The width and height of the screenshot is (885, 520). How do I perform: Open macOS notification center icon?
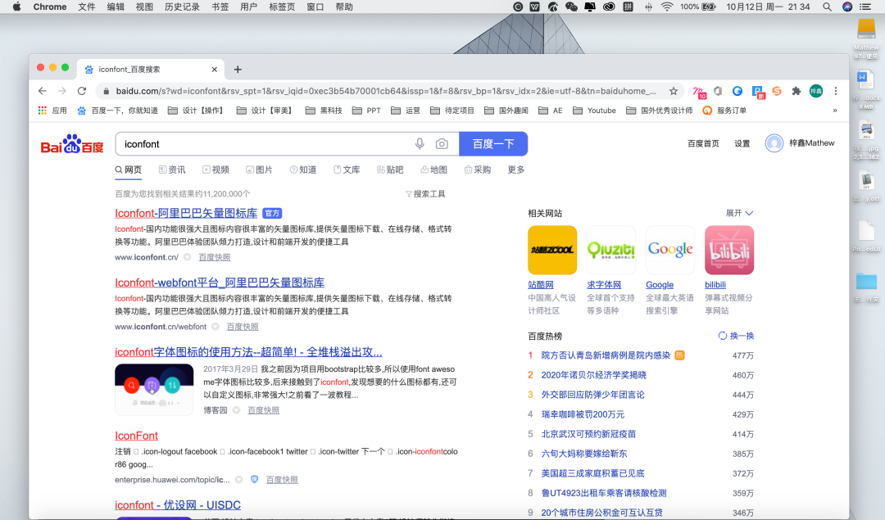[865, 7]
